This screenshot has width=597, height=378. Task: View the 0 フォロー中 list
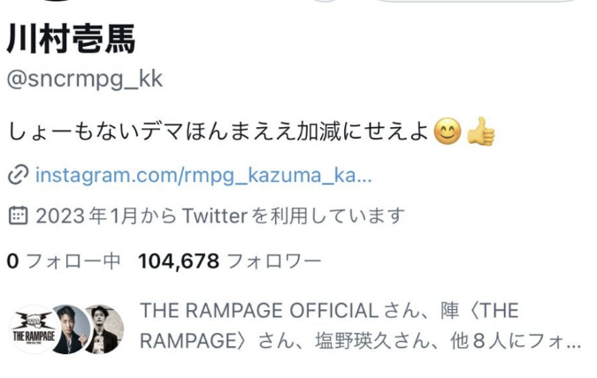[x=64, y=261]
